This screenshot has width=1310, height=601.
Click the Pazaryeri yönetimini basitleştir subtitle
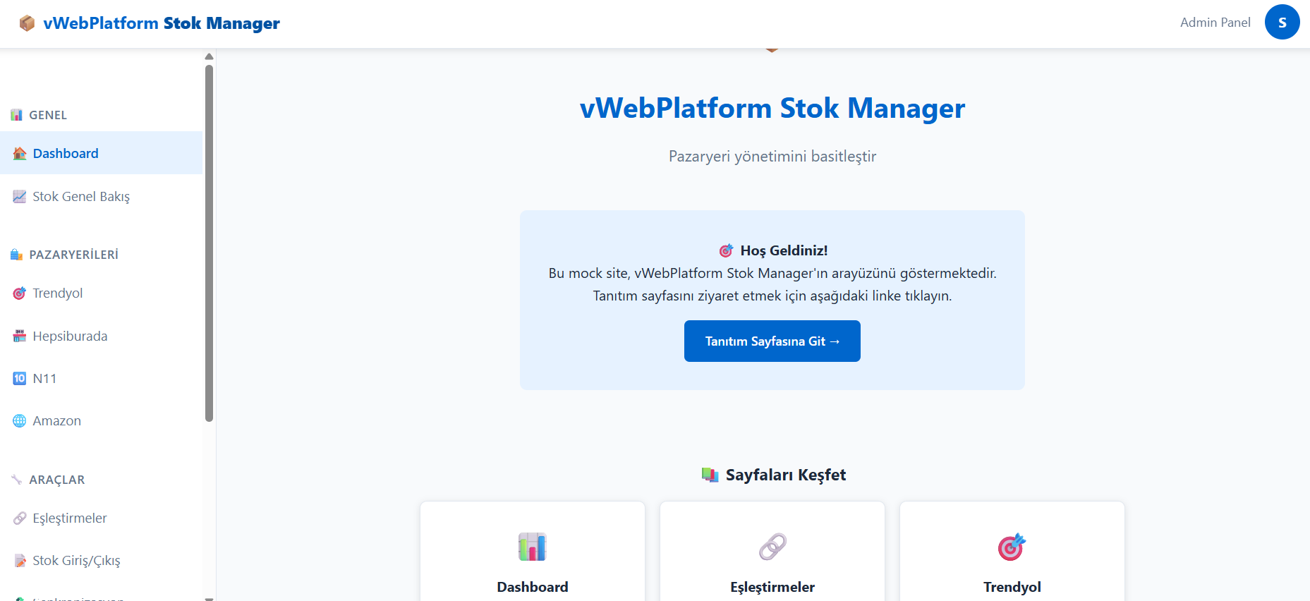coord(772,156)
